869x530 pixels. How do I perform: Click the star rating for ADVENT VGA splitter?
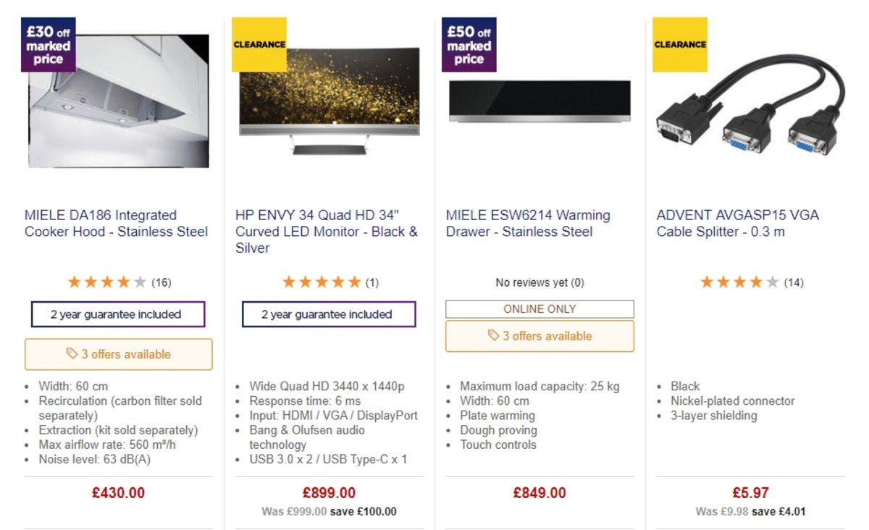click(x=739, y=282)
